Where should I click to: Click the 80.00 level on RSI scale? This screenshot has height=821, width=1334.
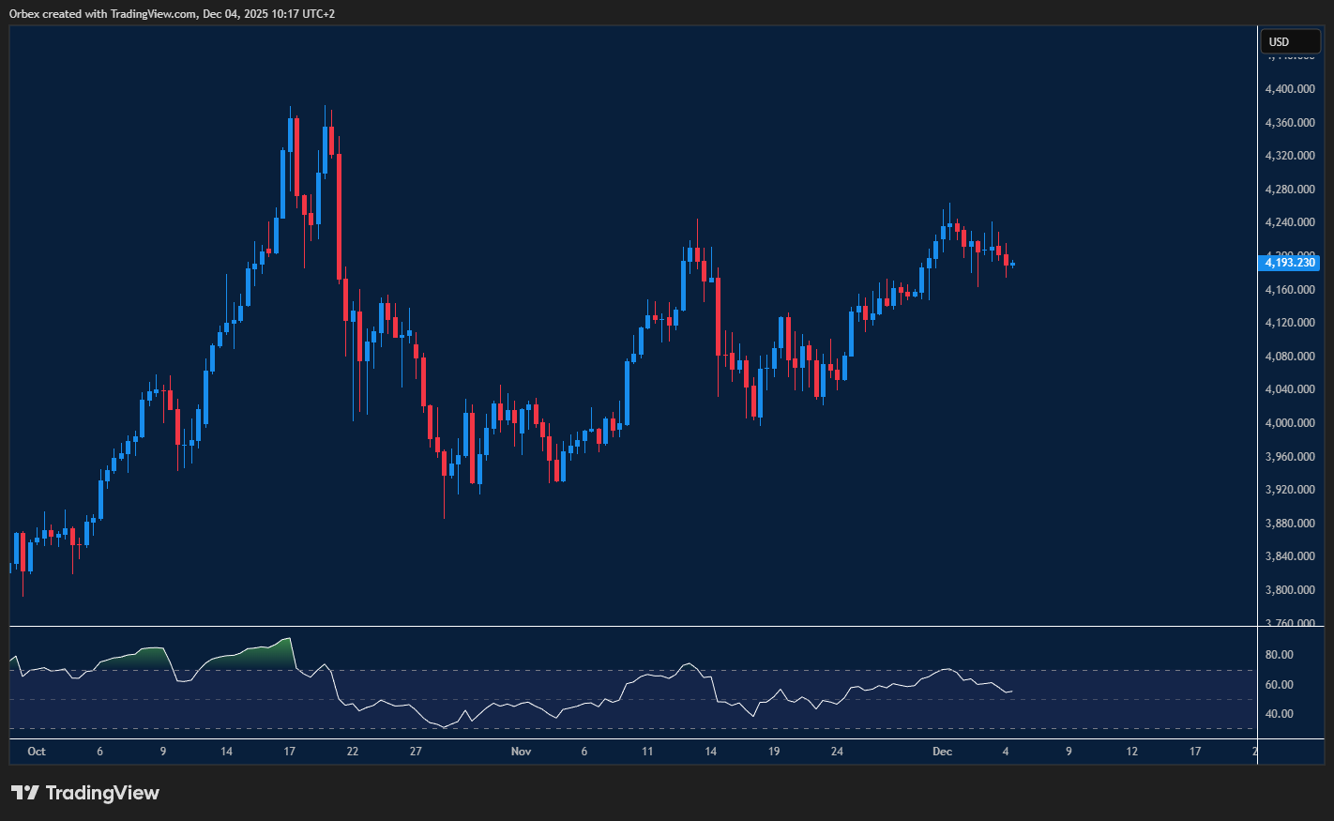click(1279, 655)
